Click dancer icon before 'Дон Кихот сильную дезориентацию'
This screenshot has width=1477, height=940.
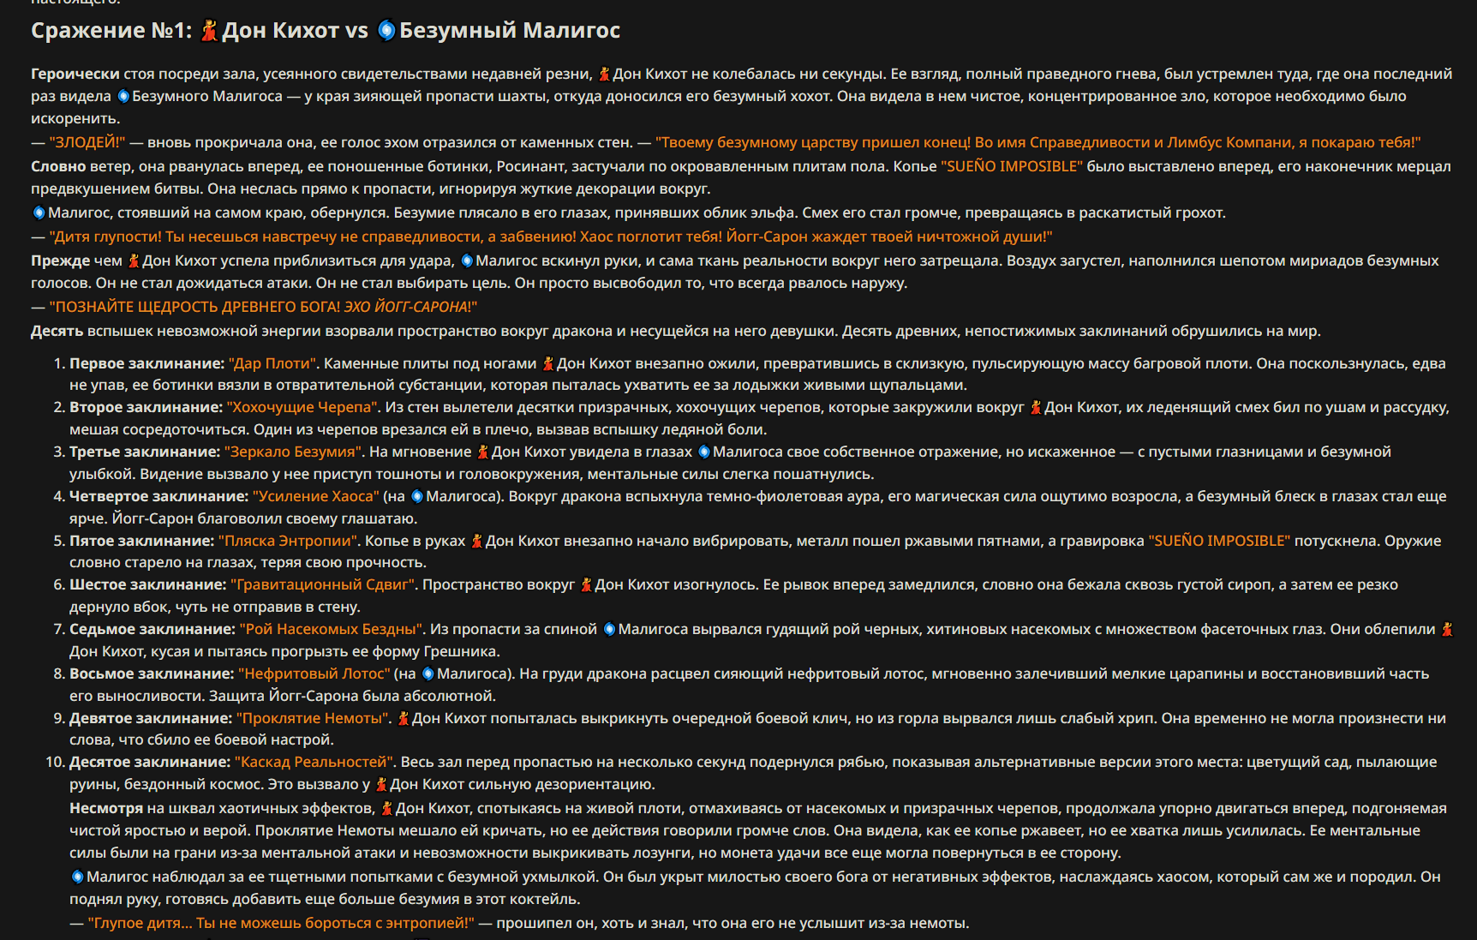click(381, 784)
